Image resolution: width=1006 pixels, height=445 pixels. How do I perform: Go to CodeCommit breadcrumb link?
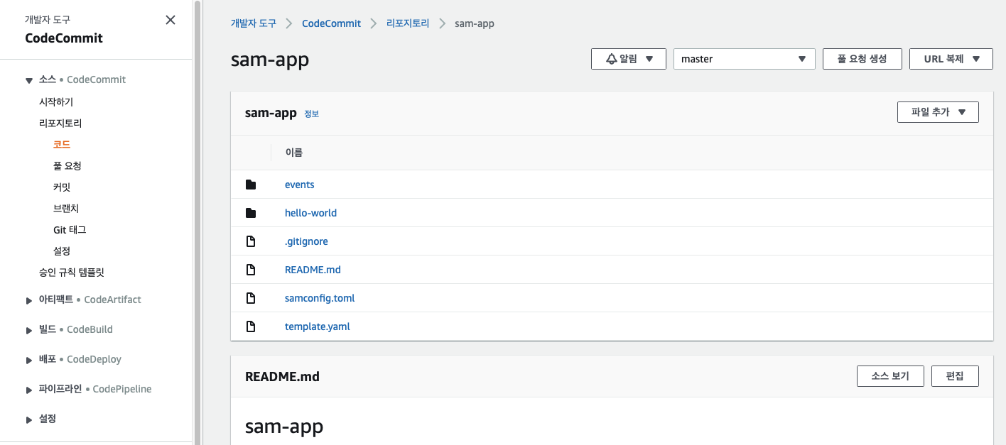(x=331, y=23)
